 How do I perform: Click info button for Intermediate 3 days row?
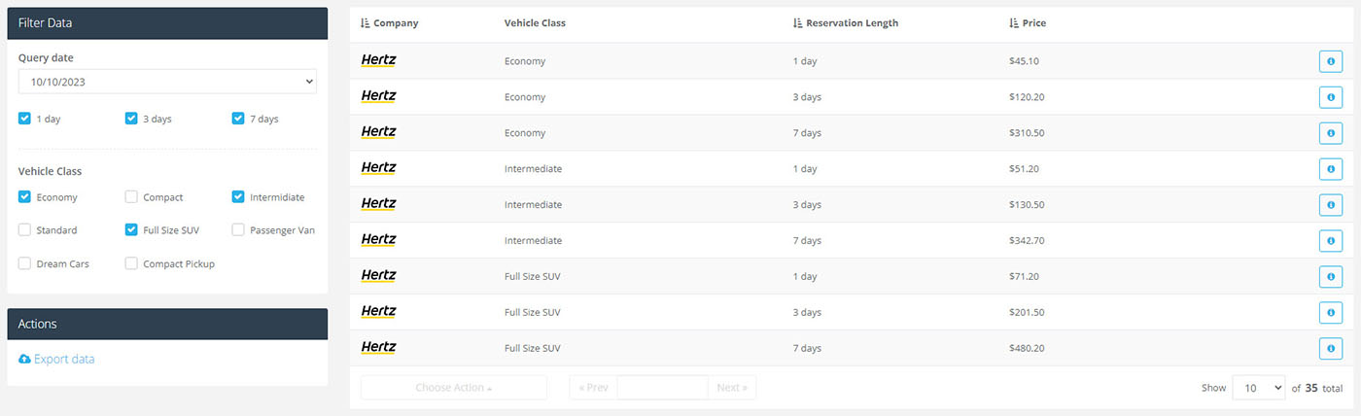coord(1330,205)
